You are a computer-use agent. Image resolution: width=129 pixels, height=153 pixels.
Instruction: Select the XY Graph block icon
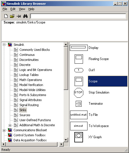79,137
